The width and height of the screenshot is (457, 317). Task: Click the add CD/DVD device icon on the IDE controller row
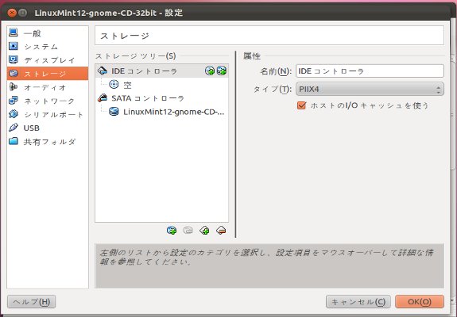click(x=210, y=71)
